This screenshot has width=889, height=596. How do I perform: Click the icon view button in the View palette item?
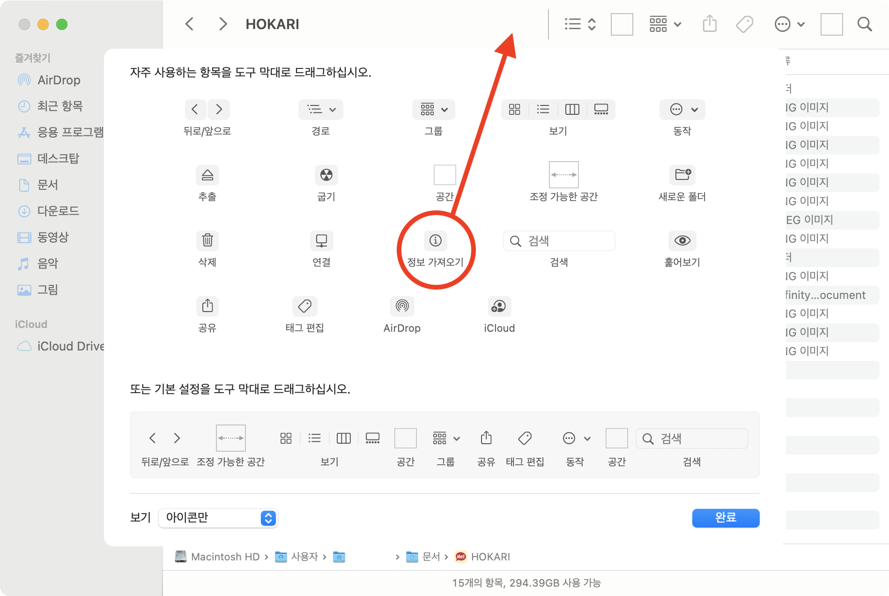click(x=514, y=110)
